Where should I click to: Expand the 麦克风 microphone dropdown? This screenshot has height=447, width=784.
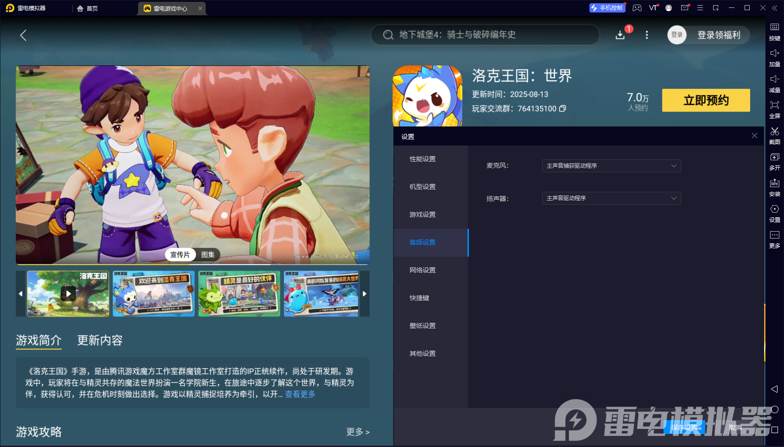(x=611, y=166)
